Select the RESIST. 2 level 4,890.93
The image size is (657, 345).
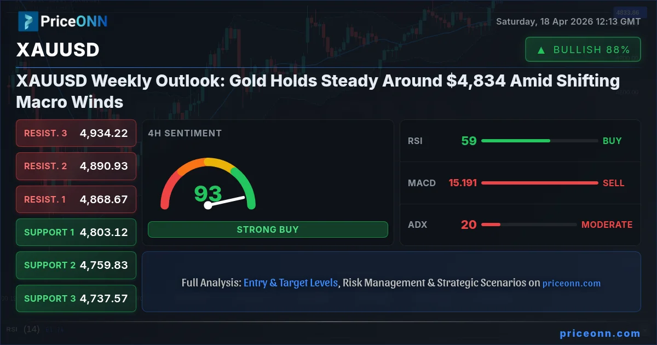click(x=76, y=166)
